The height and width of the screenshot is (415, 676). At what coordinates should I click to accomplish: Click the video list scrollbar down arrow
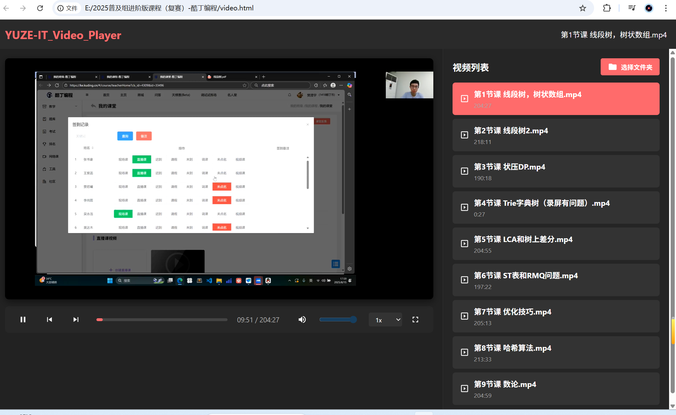pyautogui.click(x=673, y=406)
